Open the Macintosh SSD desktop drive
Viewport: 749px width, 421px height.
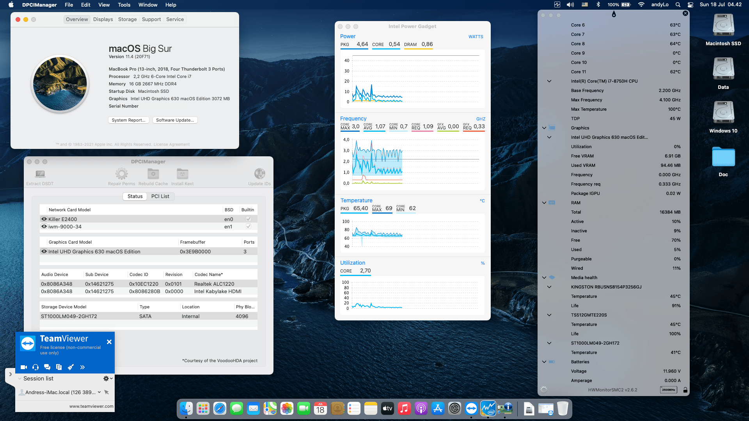[723, 30]
